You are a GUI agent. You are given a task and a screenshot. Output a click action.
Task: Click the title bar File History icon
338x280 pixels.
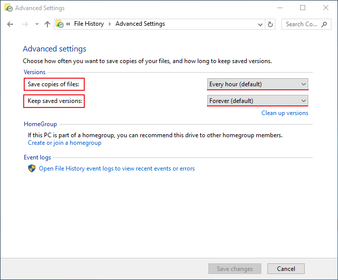(x=9, y=8)
